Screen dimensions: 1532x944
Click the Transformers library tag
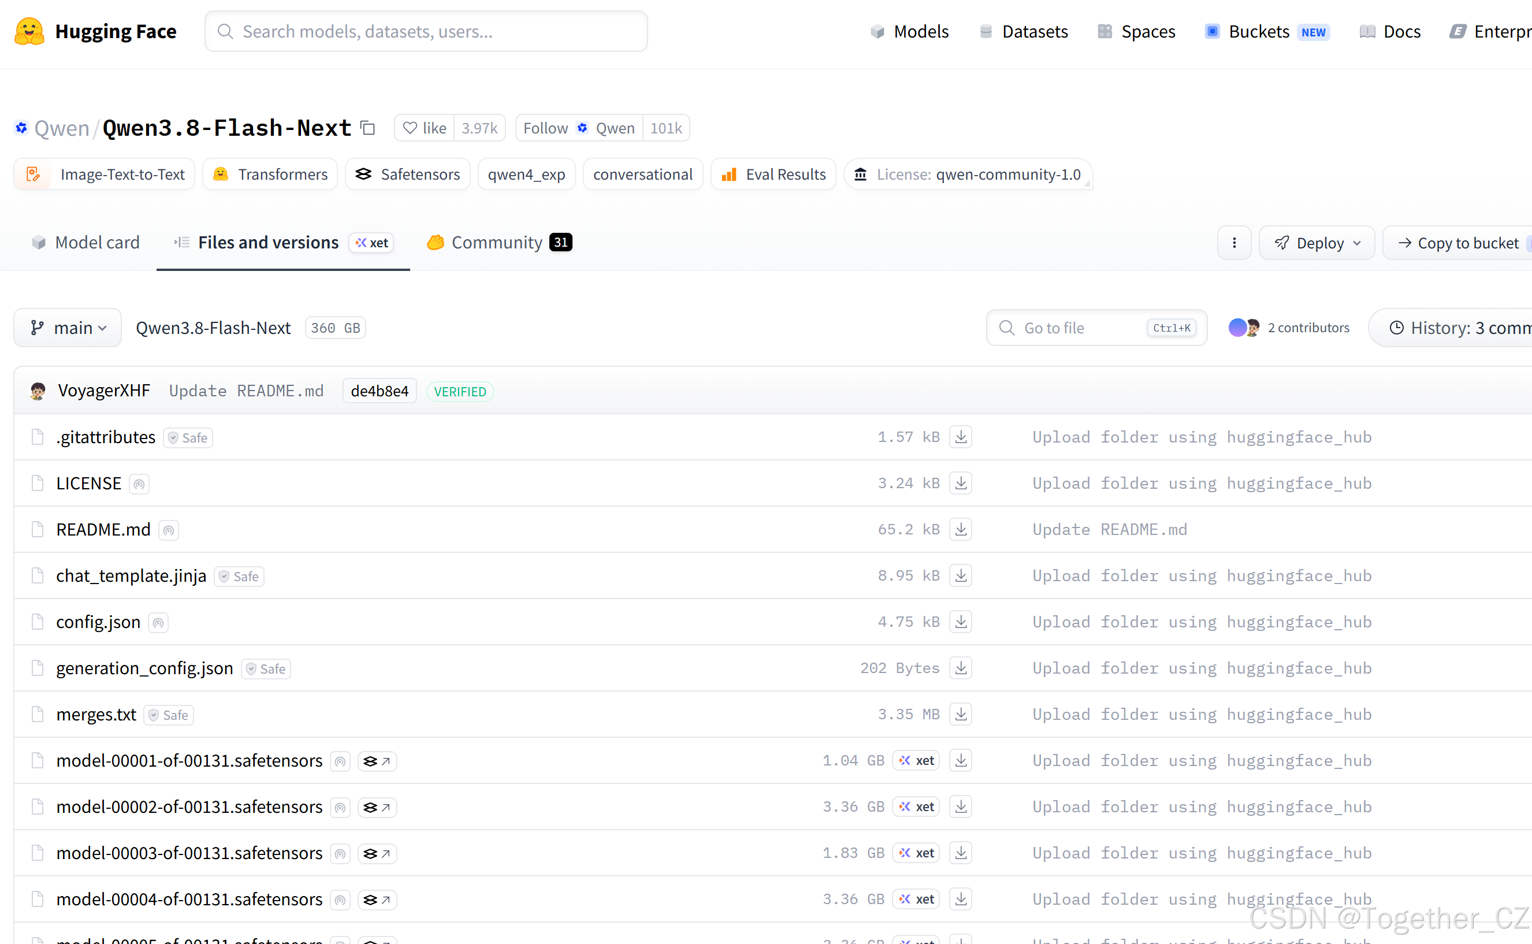coord(270,174)
